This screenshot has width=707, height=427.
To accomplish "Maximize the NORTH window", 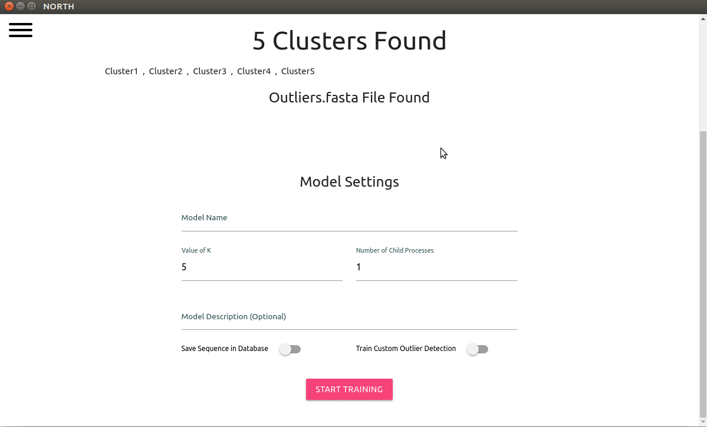I will (x=32, y=6).
